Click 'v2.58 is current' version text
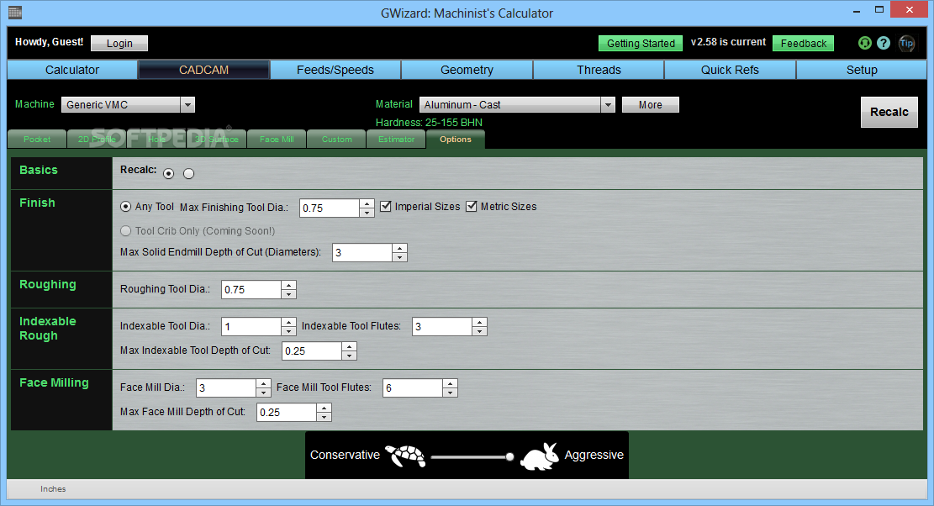934x506 pixels. pyautogui.click(x=728, y=42)
